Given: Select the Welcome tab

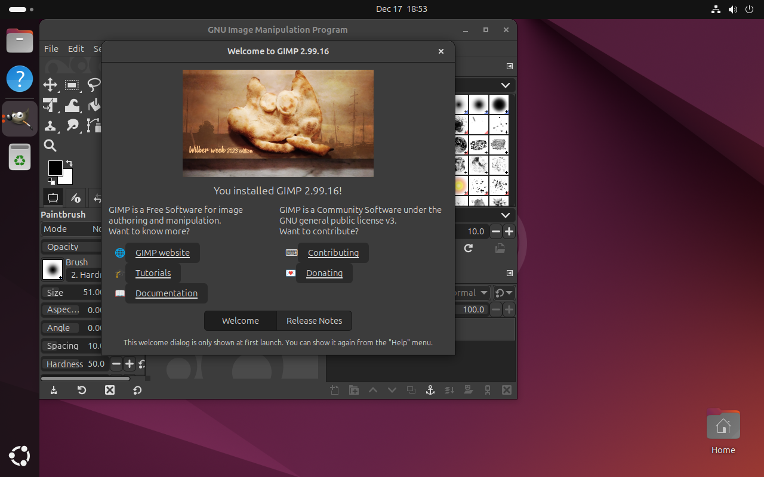Looking at the screenshot, I should pyautogui.click(x=241, y=321).
